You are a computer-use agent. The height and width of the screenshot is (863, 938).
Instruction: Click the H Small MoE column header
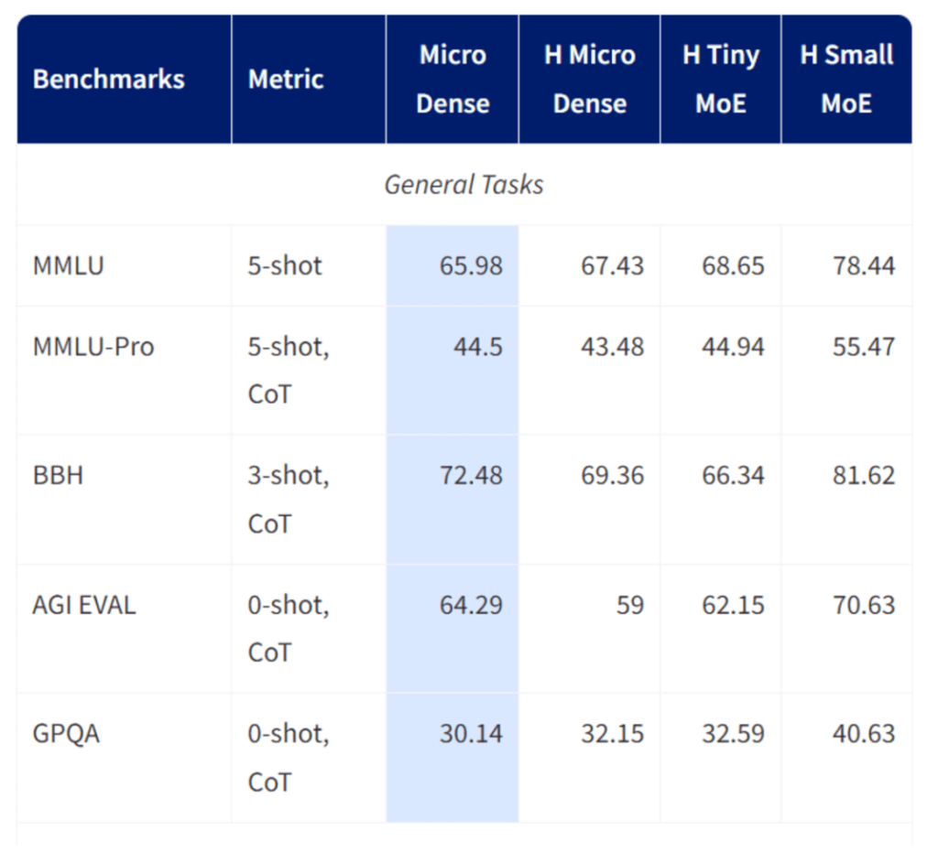coord(846,79)
